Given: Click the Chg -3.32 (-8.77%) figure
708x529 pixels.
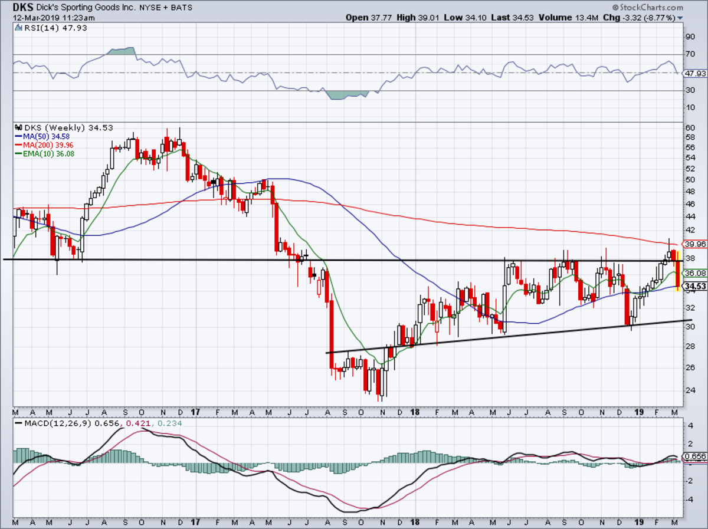Looking at the screenshot, I should (x=638, y=18).
